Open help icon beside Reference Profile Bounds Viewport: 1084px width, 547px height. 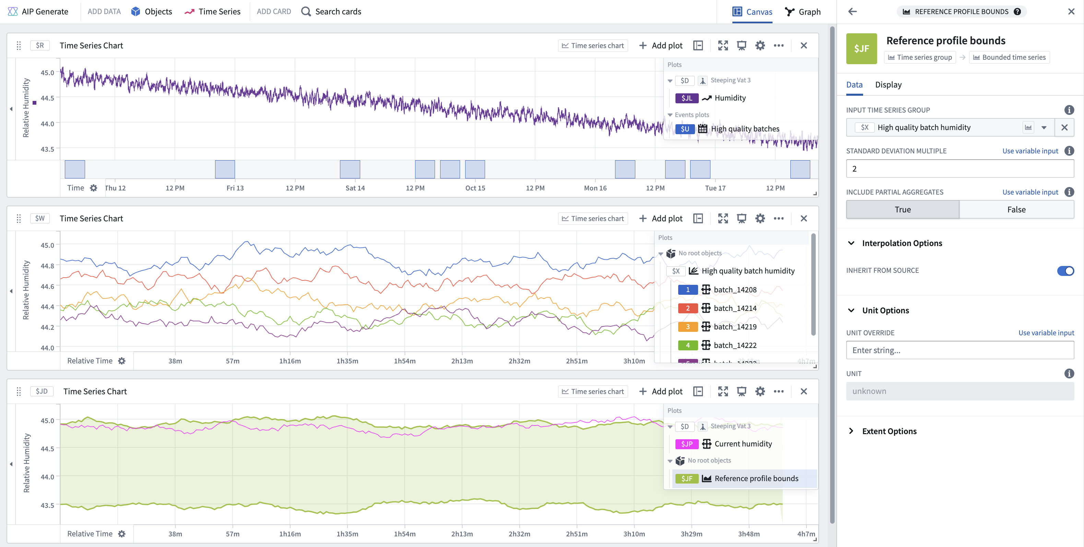pyautogui.click(x=1017, y=11)
